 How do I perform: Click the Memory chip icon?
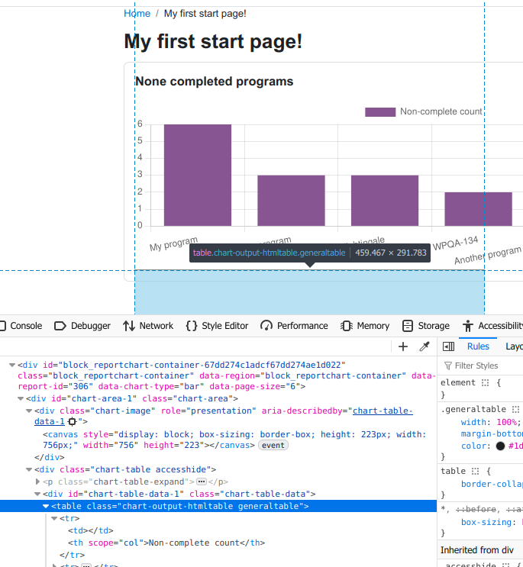click(x=347, y=326)
